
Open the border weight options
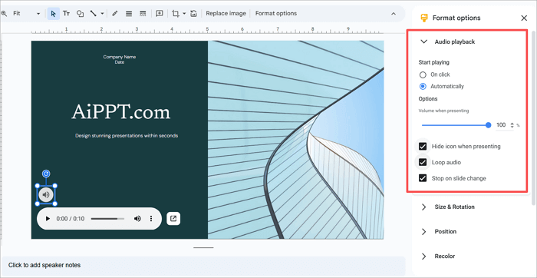(x=129, y=14)
